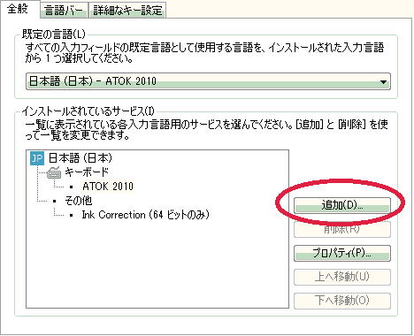Image resolution: width=414 pixels, height=336 pixels.
Task: Click the 上へ移動(U) button
Action: click(x=342, y=277)
